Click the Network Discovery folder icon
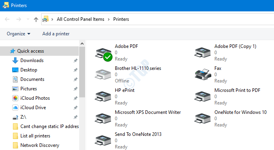 tap(15, 145)
